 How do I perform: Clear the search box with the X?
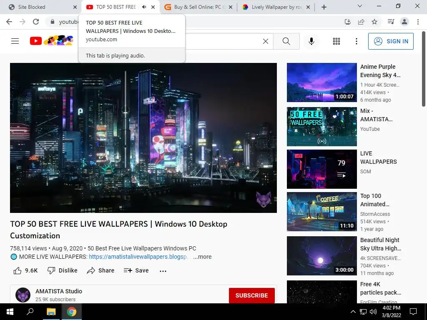(266, 41)
